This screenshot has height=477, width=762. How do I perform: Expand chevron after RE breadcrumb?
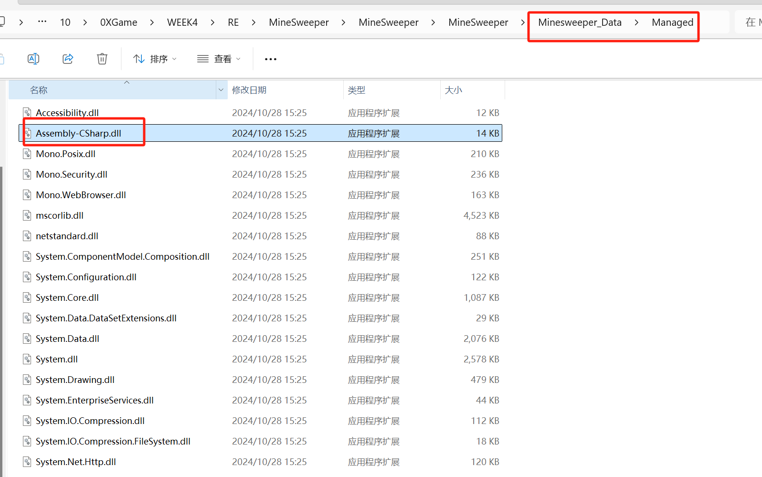pos(254,22)
